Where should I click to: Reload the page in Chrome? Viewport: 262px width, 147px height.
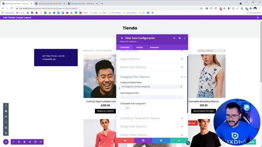(x=11, y=8)
